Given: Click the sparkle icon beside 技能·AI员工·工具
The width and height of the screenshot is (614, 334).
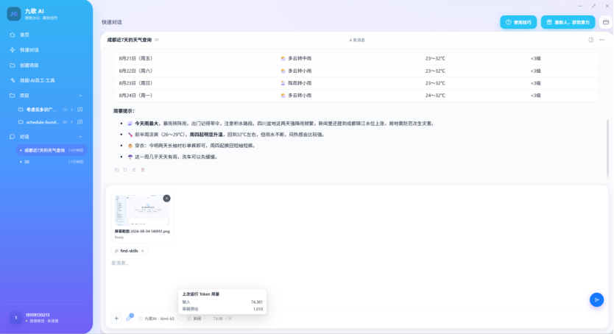Looking at the screenshot, I should pos(13,81).
